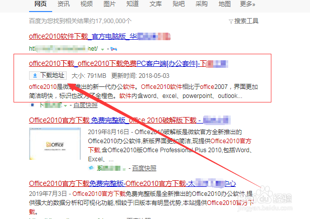Open result Office2010官方下载免费完整版-Office2010官方下载

tap(132, 183)
